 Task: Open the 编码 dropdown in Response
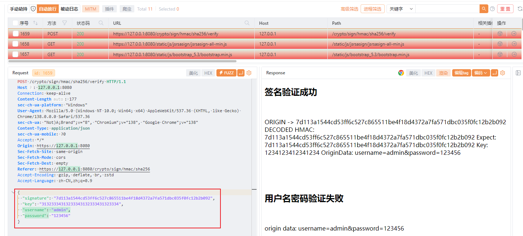click(480, 73)
